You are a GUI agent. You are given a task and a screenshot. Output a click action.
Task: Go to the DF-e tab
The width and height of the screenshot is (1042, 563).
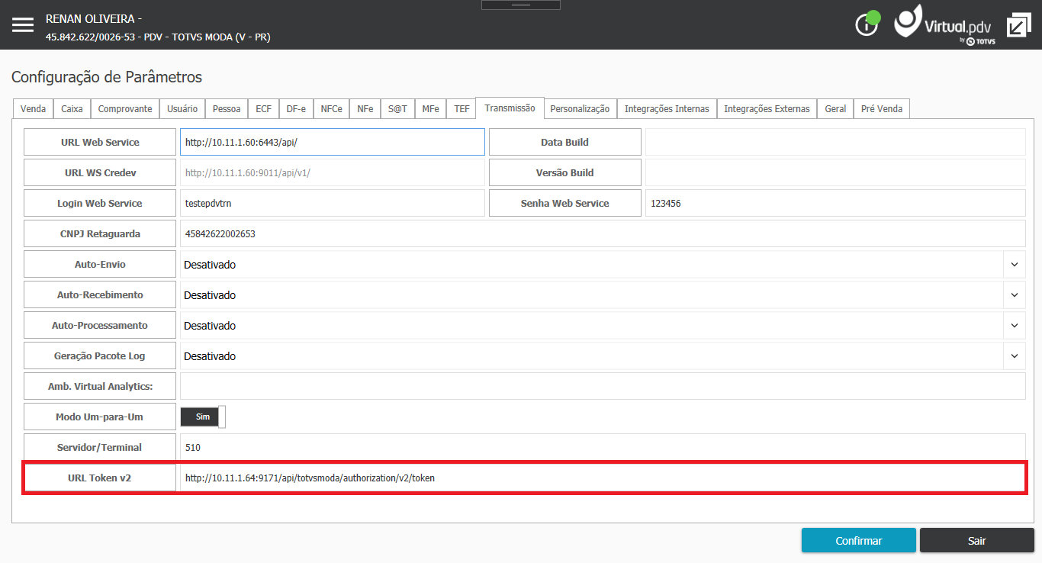[x=296, y=108]
